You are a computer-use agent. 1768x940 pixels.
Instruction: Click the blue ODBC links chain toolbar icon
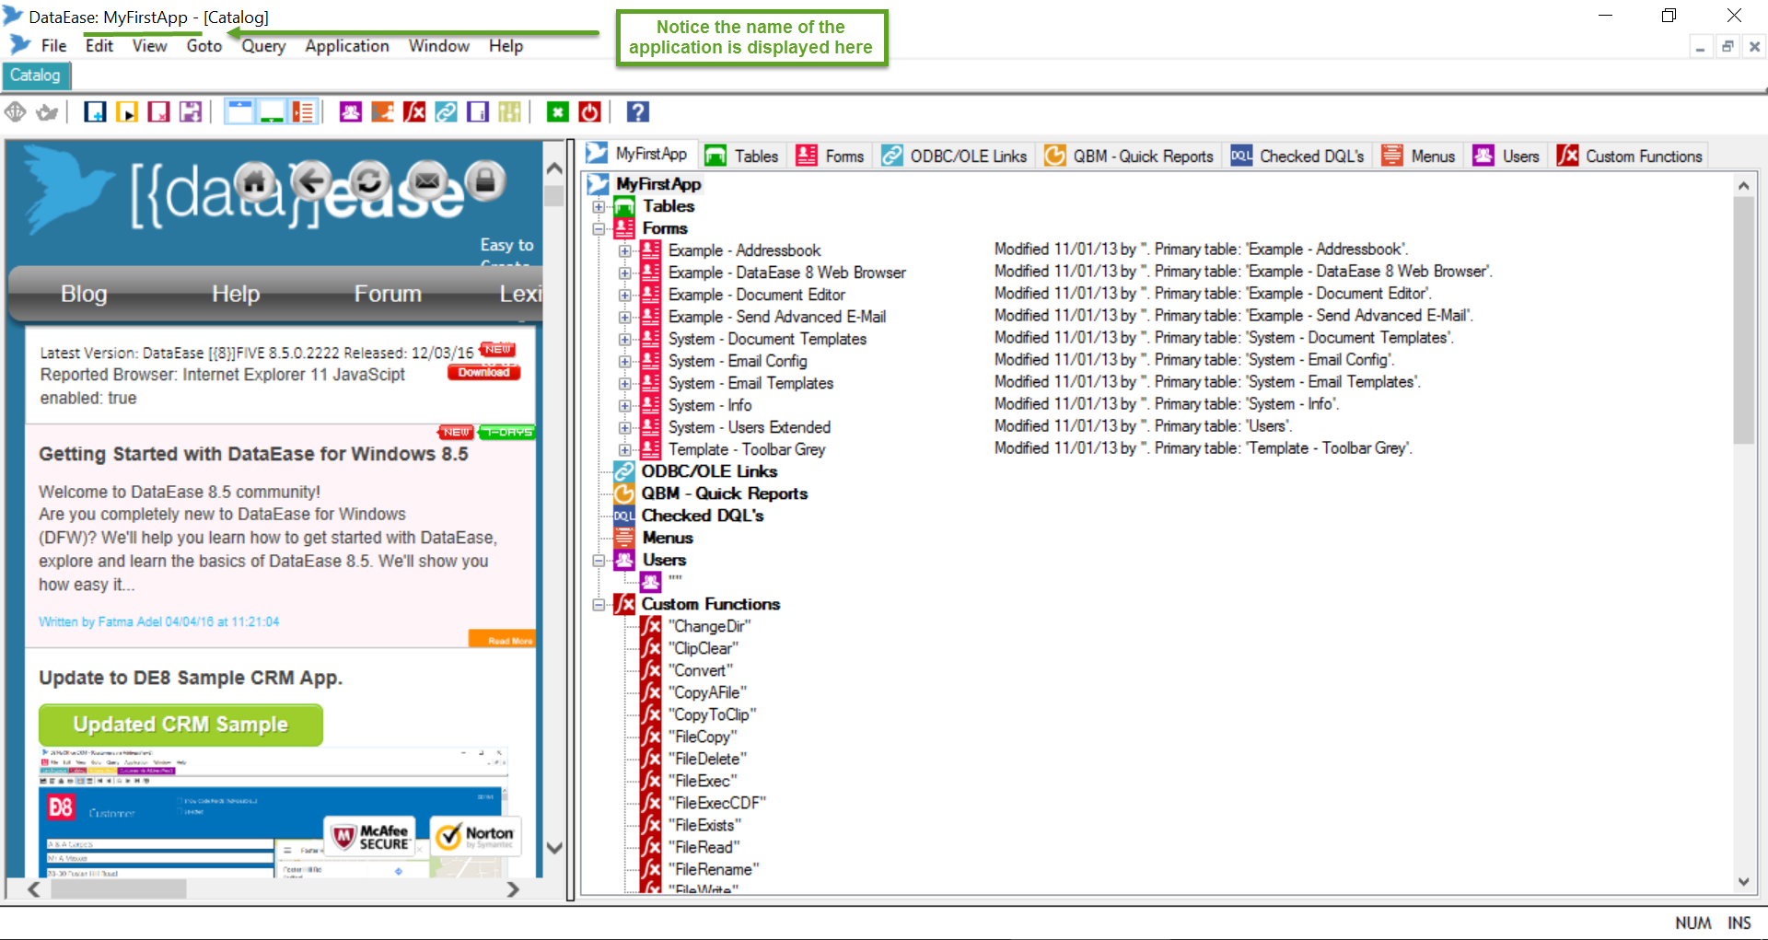click(x=446, y=112)
